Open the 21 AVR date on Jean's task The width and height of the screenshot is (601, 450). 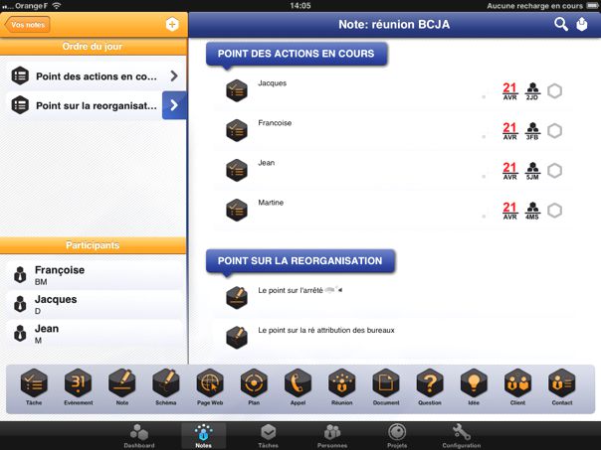[x=509, y=170]
